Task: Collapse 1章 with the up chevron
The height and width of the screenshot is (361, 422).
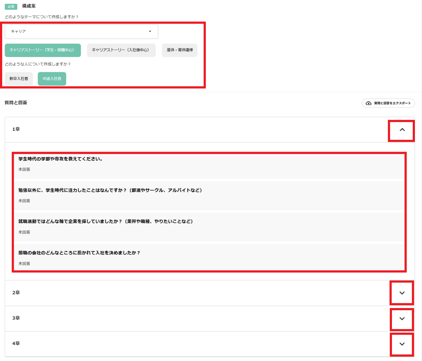Action: (402, 130)
